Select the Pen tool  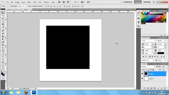tap(3, 54)
